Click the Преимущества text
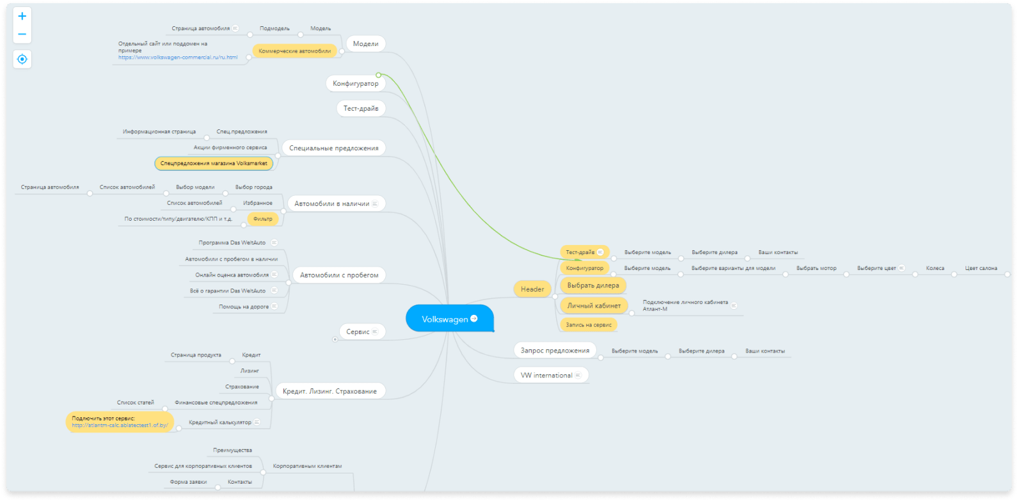Screen dimensions: 1018x501 pos(233,450)
